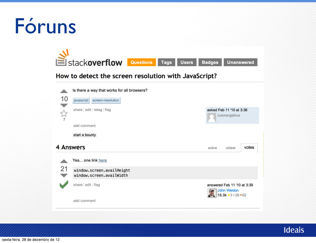Click the Ideais footer logo text
The image size is (316, 243).
click(x=294, y=230)
